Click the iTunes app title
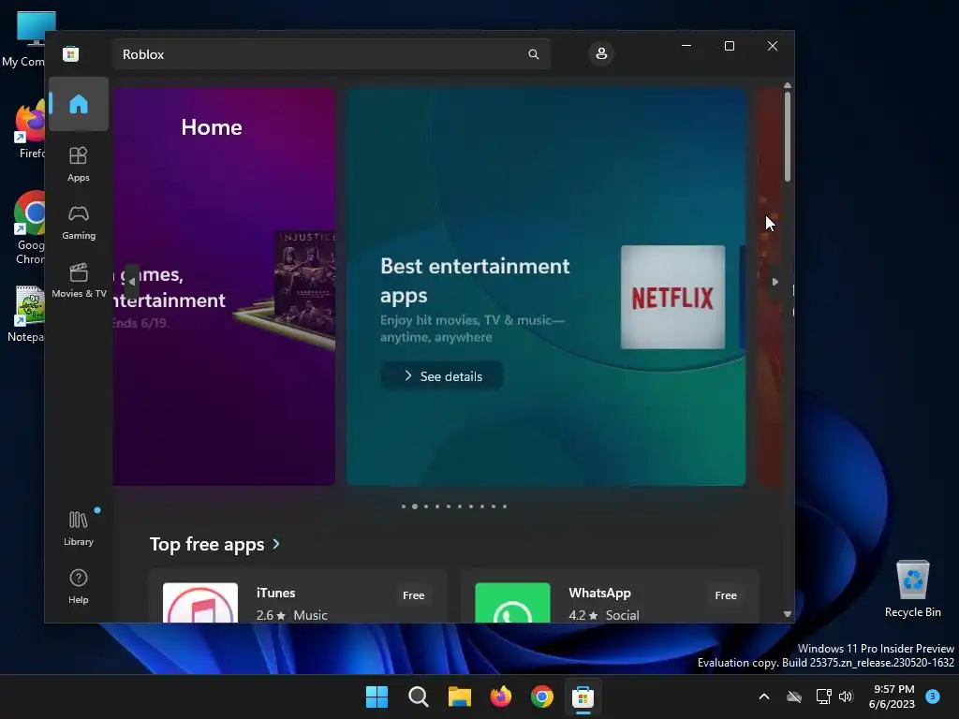Image resolution: width=959 pixels, height=719 pixels. 276,593
